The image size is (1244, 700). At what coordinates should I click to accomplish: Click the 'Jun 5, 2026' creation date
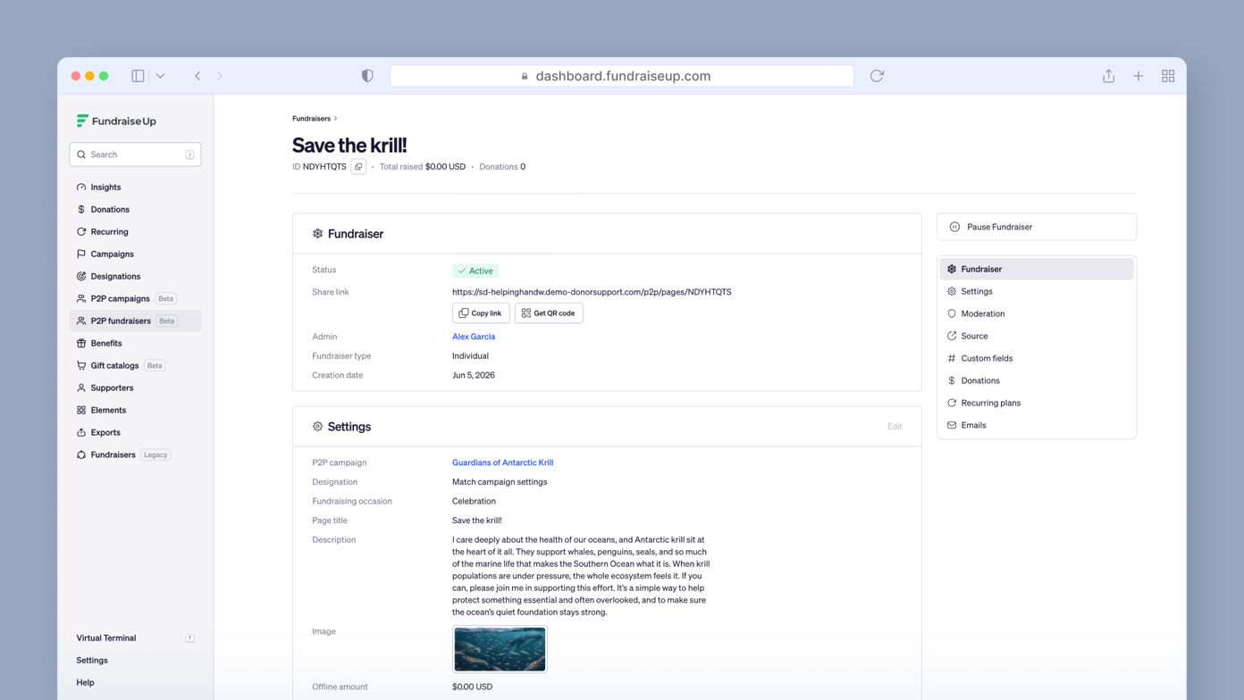[x=474, y=375]
